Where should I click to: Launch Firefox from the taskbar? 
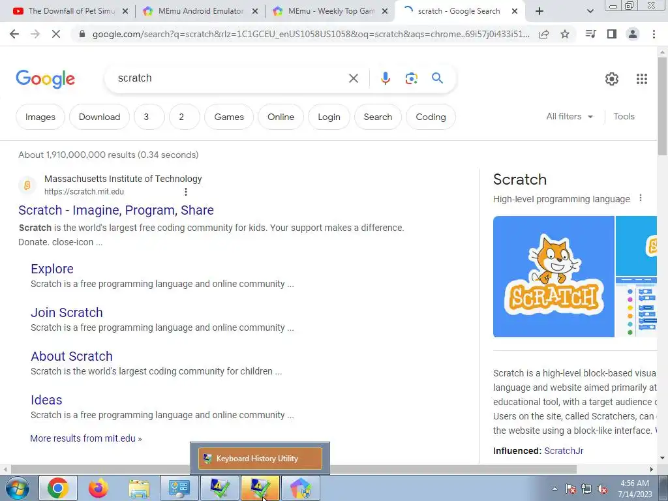tap(99, 488)
